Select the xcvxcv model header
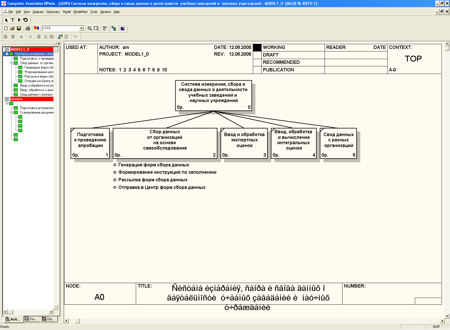The height and width of the screenshot is (330, 450). (x=32, y=99)
